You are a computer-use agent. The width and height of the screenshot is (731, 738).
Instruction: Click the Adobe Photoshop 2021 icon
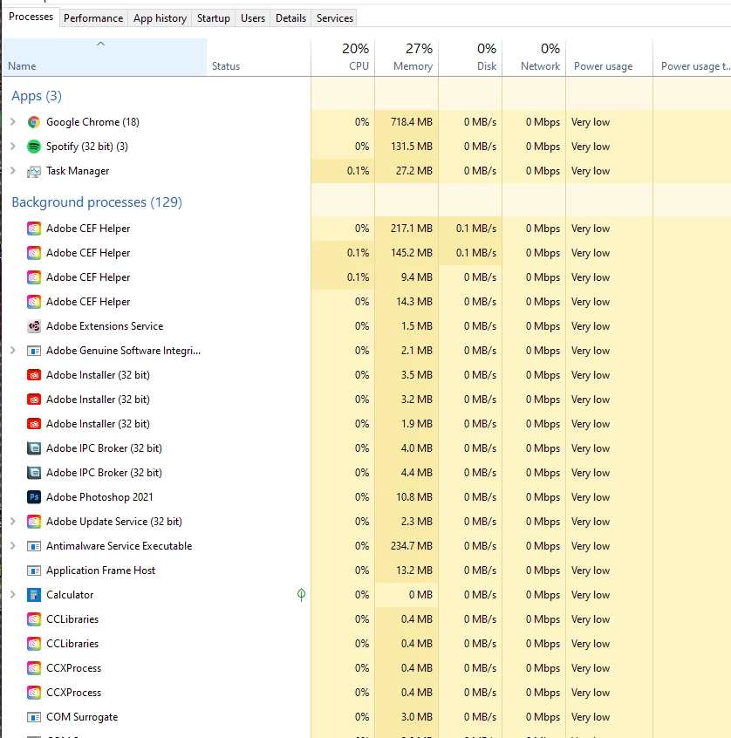[x=34, y=497]
